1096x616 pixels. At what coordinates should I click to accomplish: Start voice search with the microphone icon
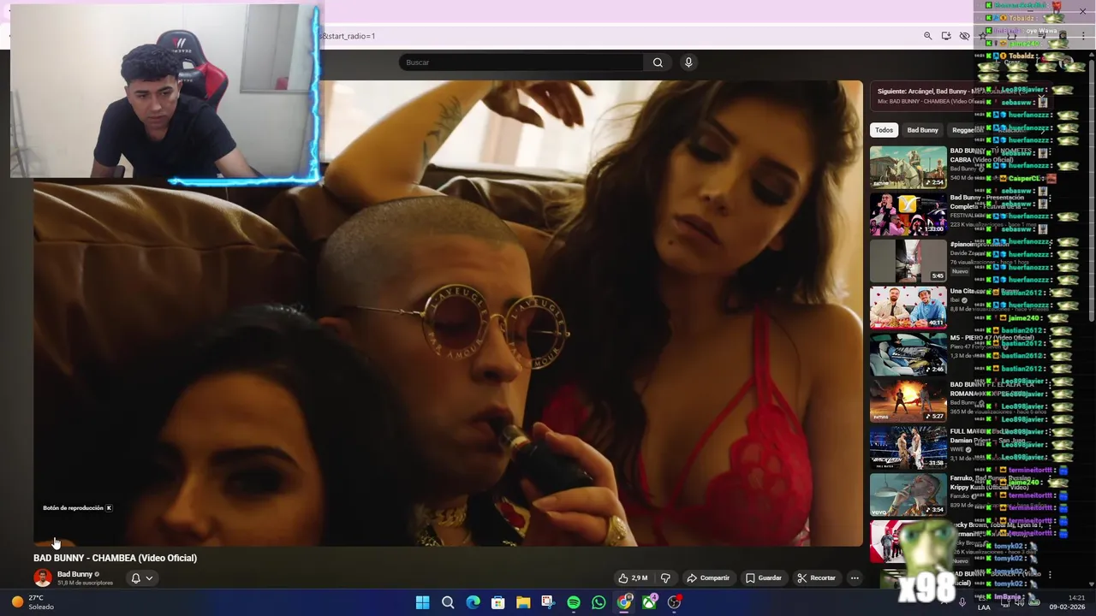coord(688,62)
